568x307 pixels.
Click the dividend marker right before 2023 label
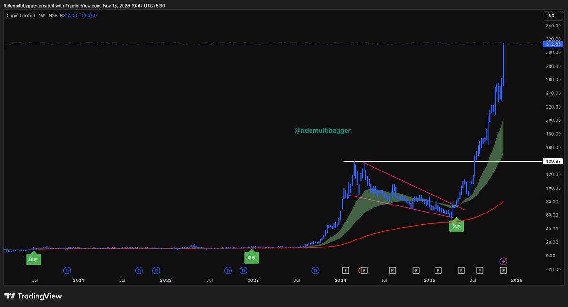click(x=243, y=271)
